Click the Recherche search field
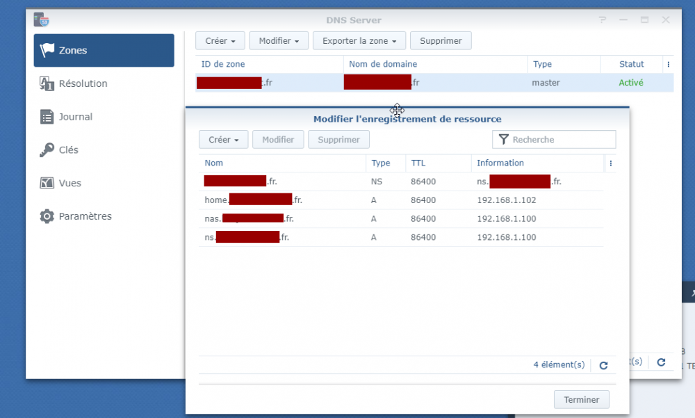The height and width of the screenshot is (418, 695). point(561,140)
